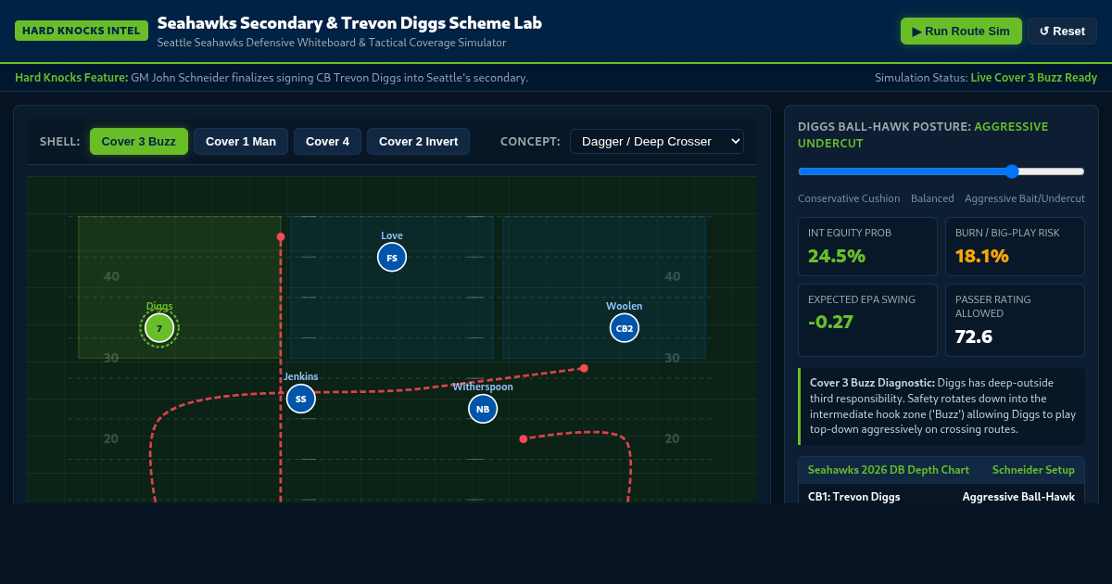Click the Live Cover 3 Buzz Ready status
The height and width of the screenshot is (584, 1112).
1034,78
